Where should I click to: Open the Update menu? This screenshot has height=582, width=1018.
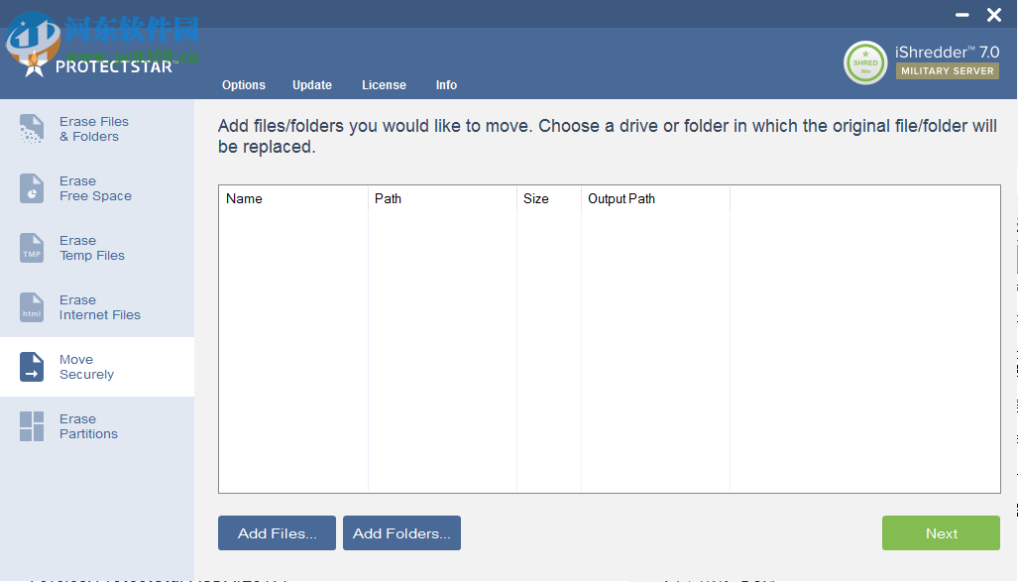312,85
